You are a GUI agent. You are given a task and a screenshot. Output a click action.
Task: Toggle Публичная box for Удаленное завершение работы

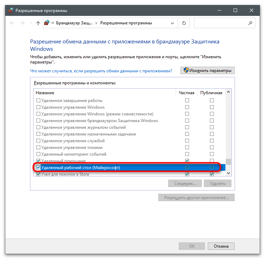click(212, 101)
